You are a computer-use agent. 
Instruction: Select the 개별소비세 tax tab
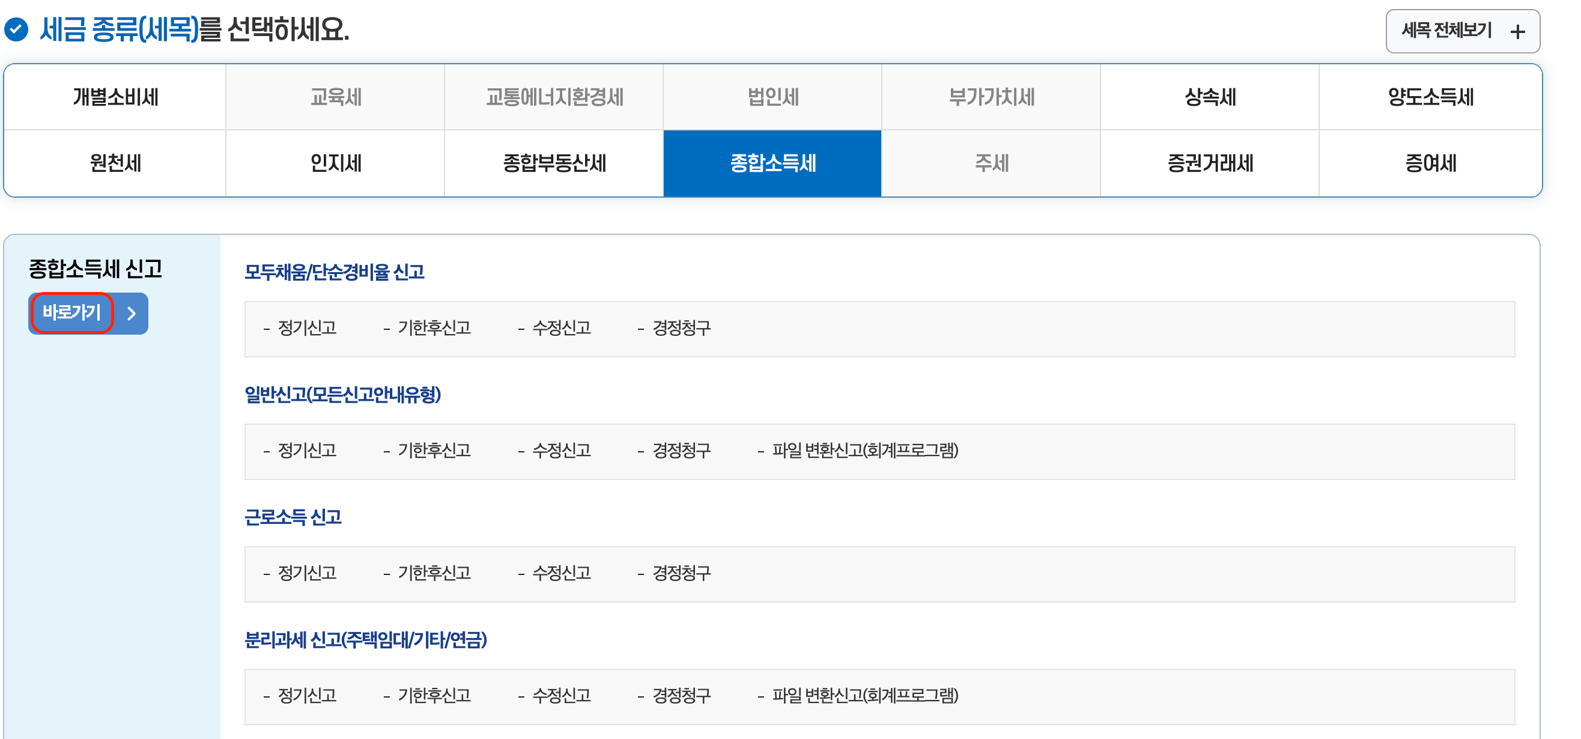(x=115, y=97)
